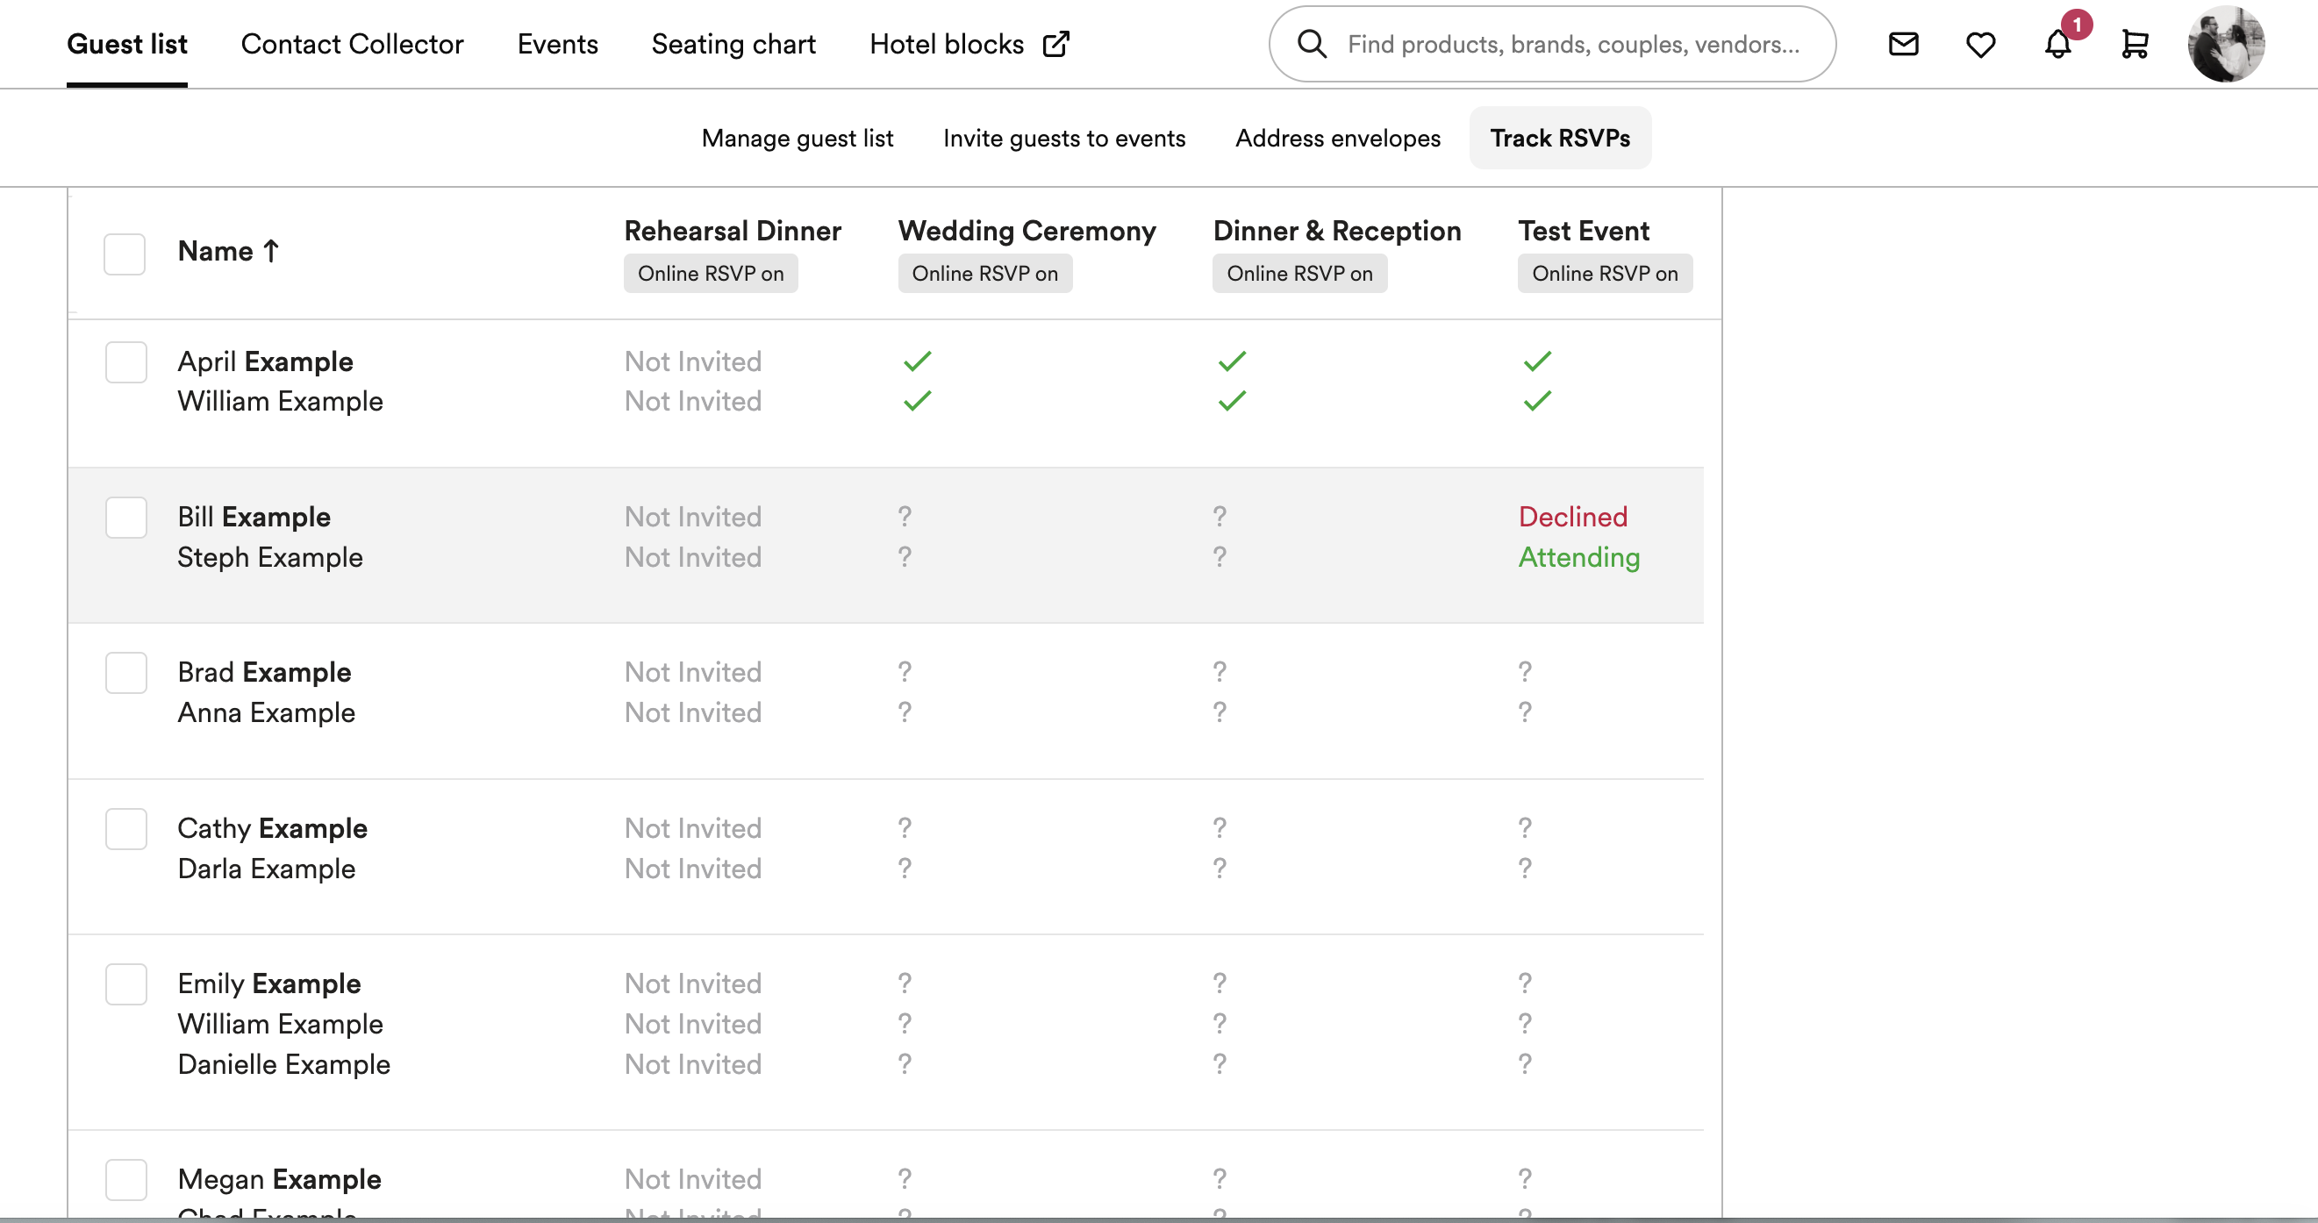Viewport: 2318px width, 1223px height.
Task: Click the Address envelopes link
Action: [1338, 136]
